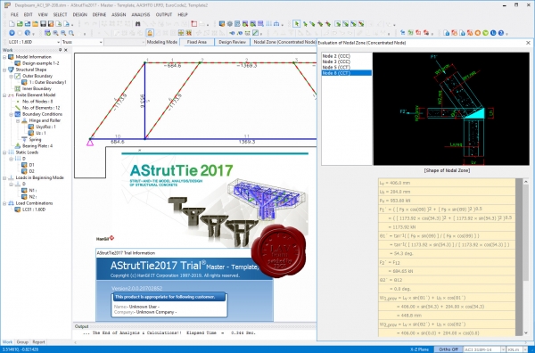Click the nodal zone shape diagram

click(x=451, y=109)
